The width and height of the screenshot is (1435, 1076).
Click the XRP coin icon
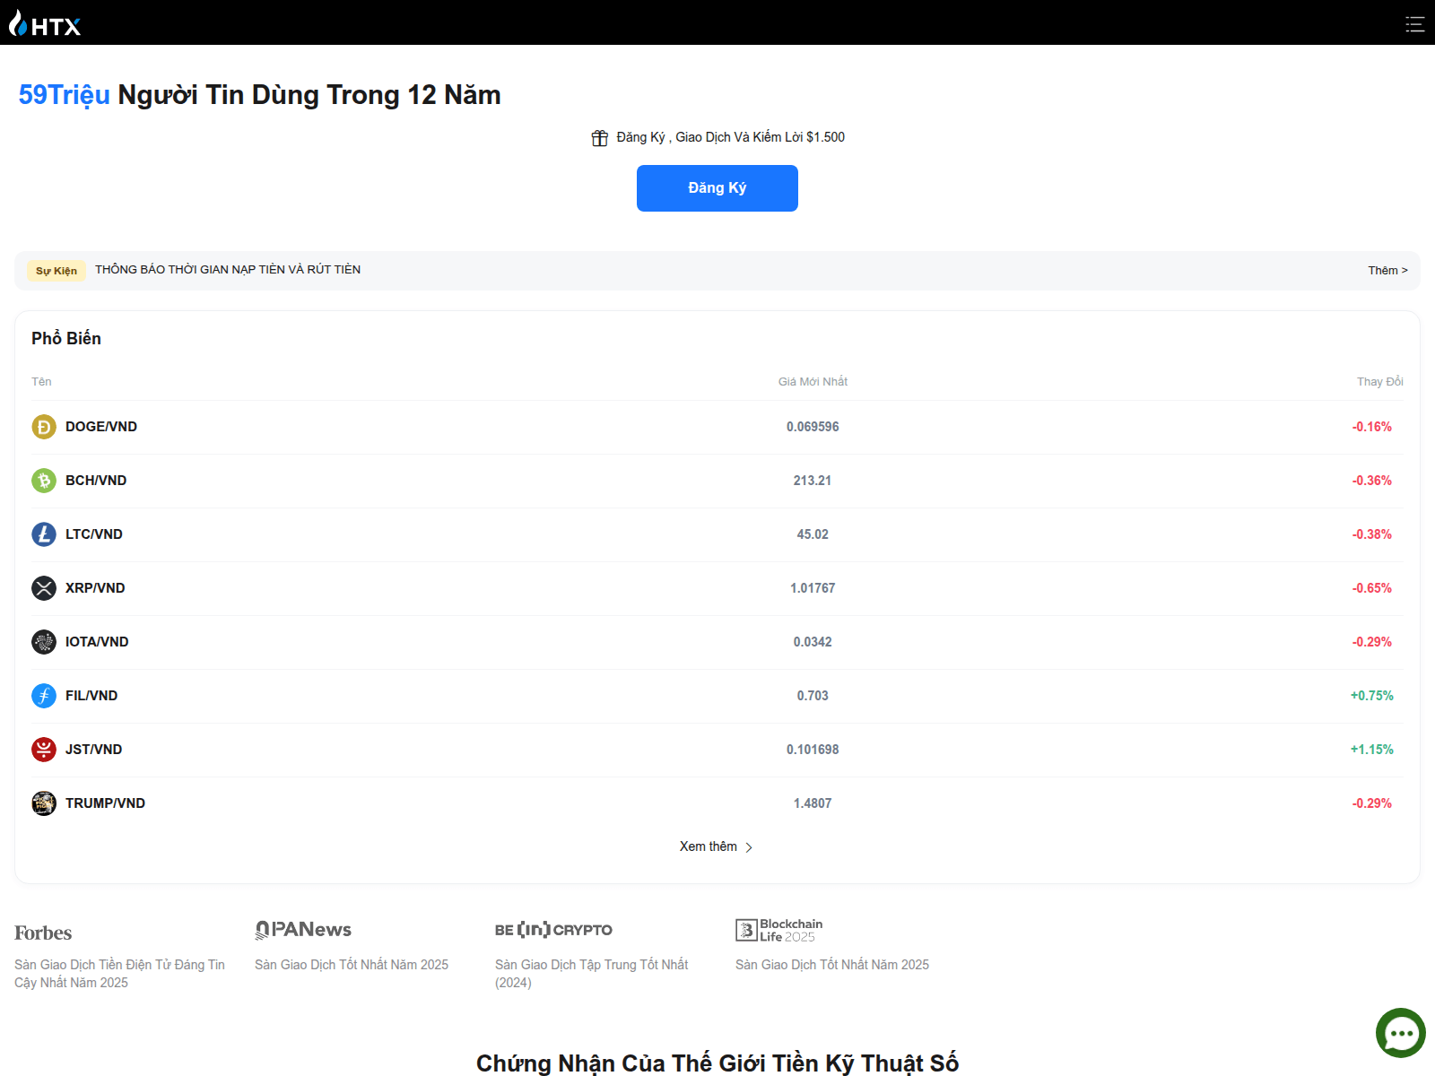coord(44,588)
